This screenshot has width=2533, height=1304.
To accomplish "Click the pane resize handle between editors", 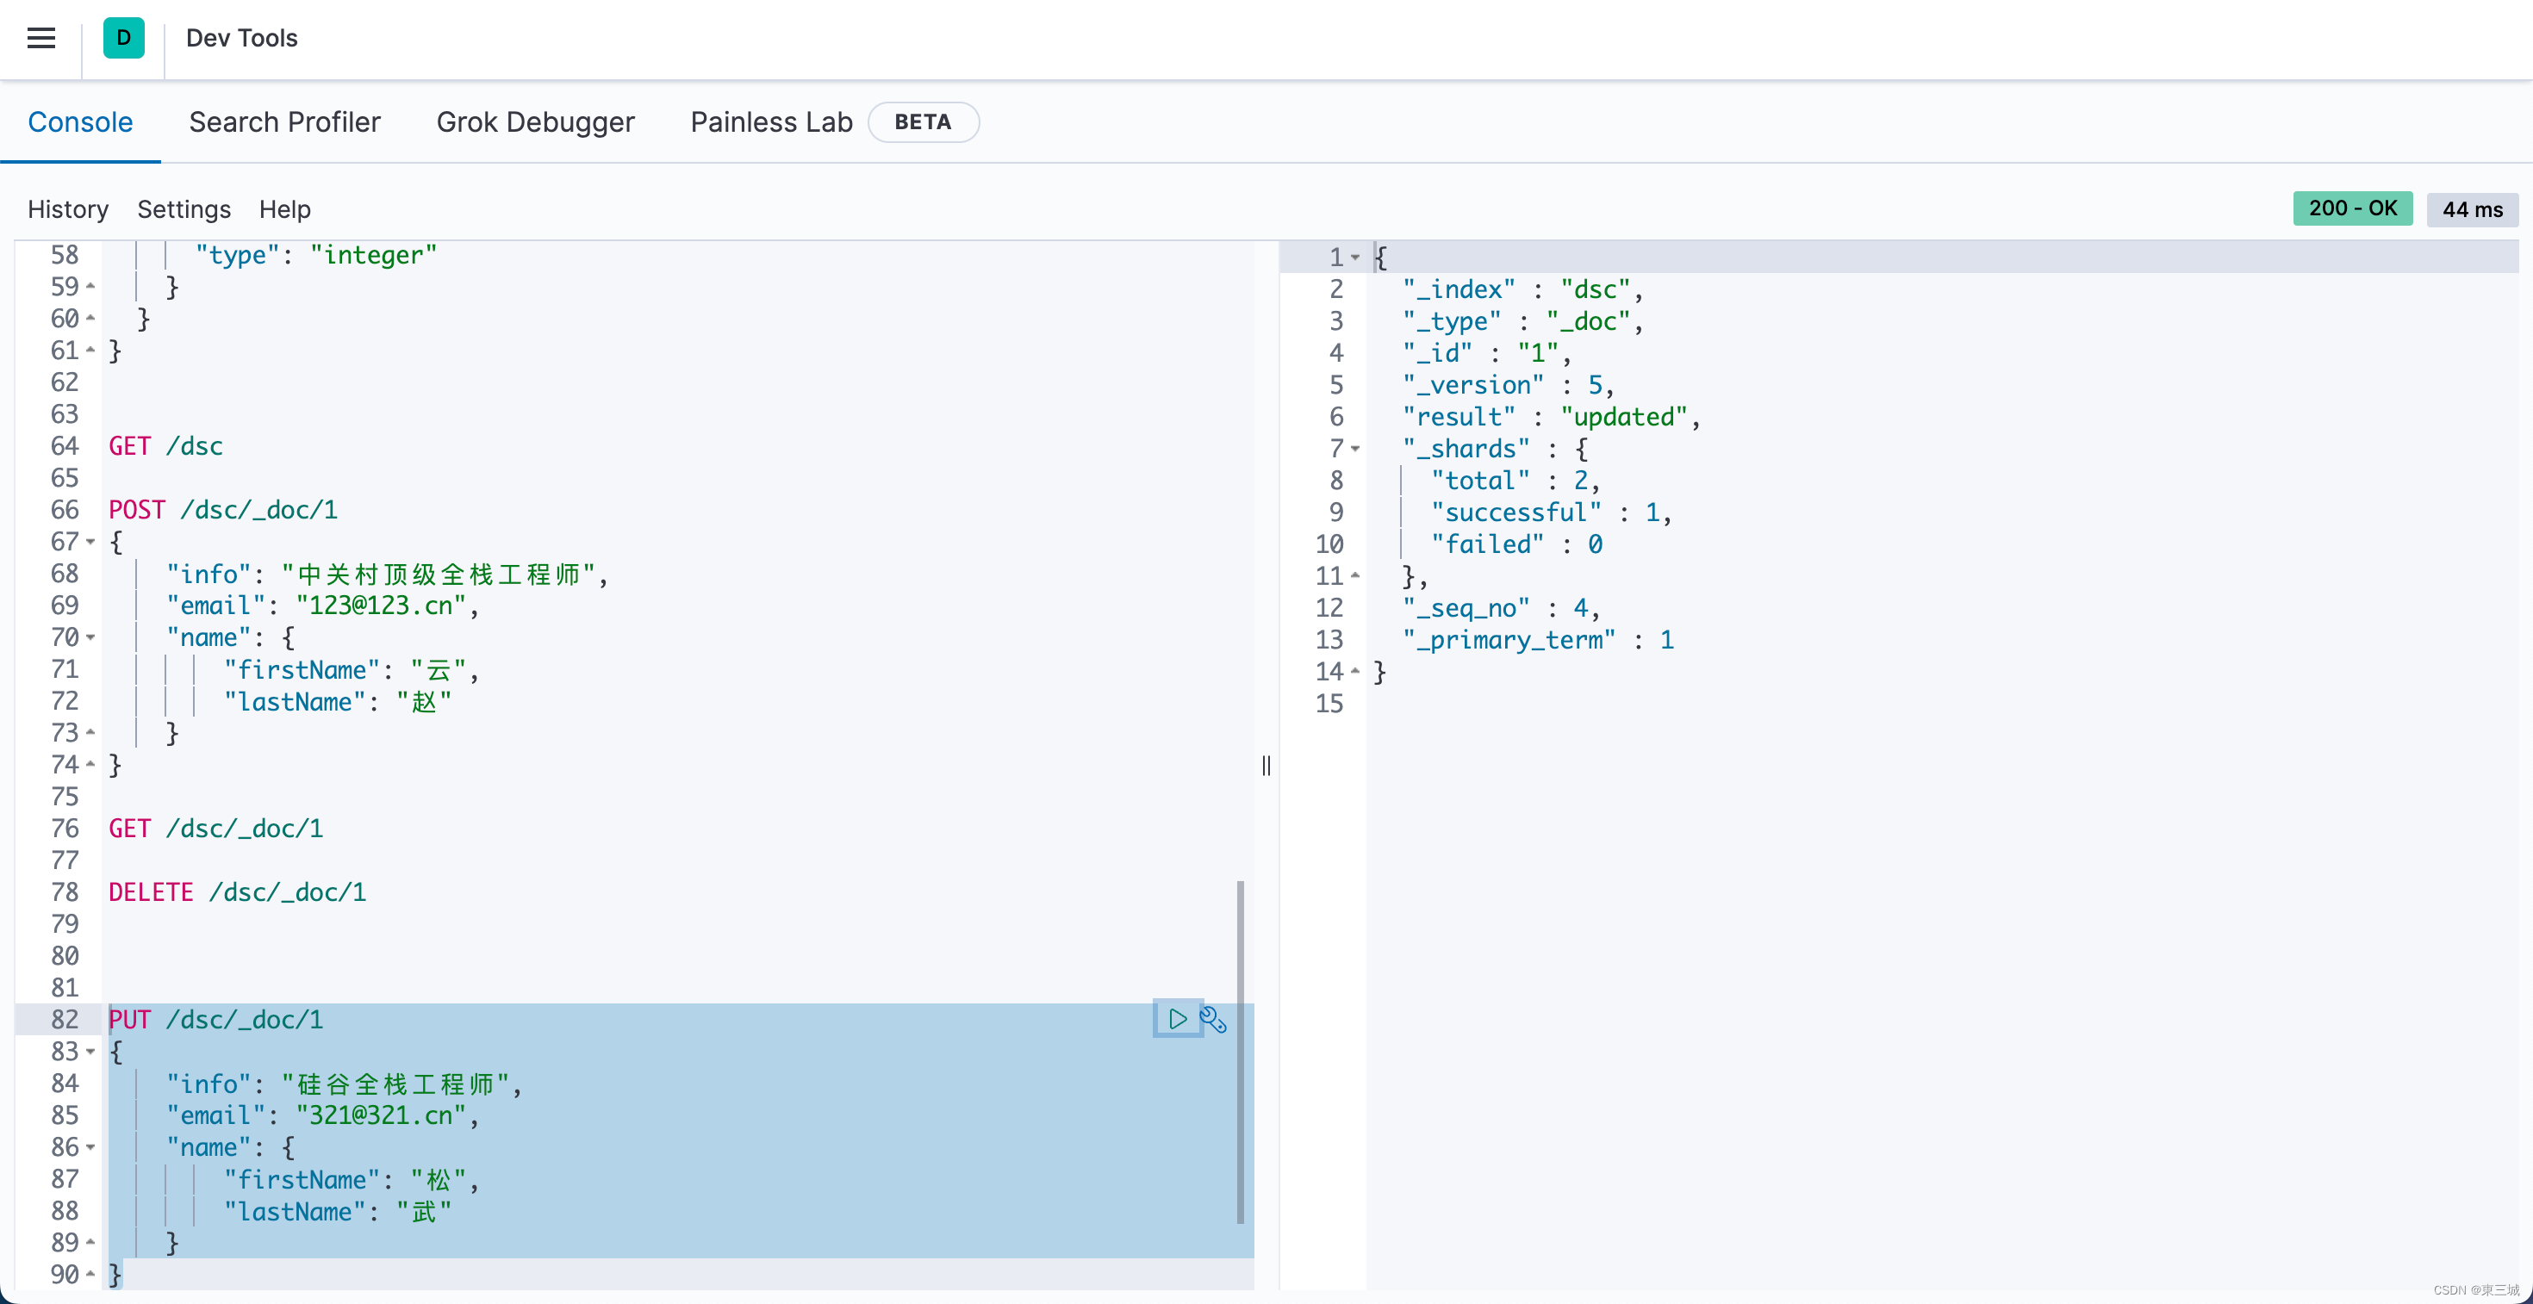I will [x=1266, y=766].
